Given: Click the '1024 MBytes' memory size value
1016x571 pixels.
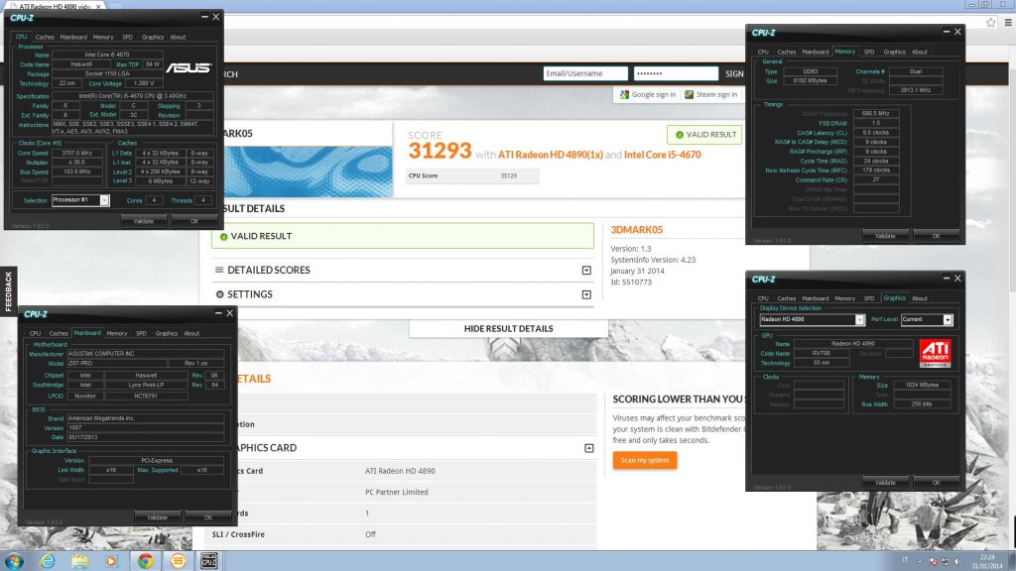Looking at the screenshot, I should point(922,386).
